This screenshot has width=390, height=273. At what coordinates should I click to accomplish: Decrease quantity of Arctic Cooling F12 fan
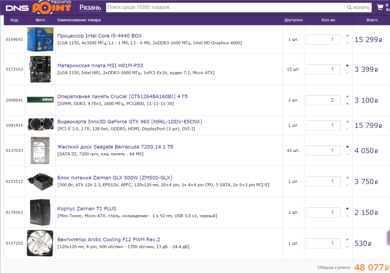pos(347,247)
